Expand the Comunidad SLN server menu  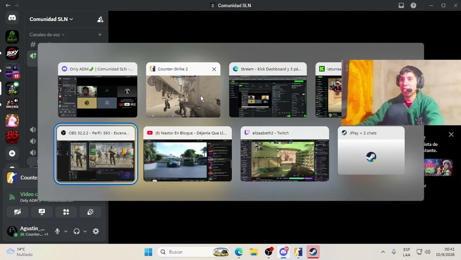pos(51,19)
